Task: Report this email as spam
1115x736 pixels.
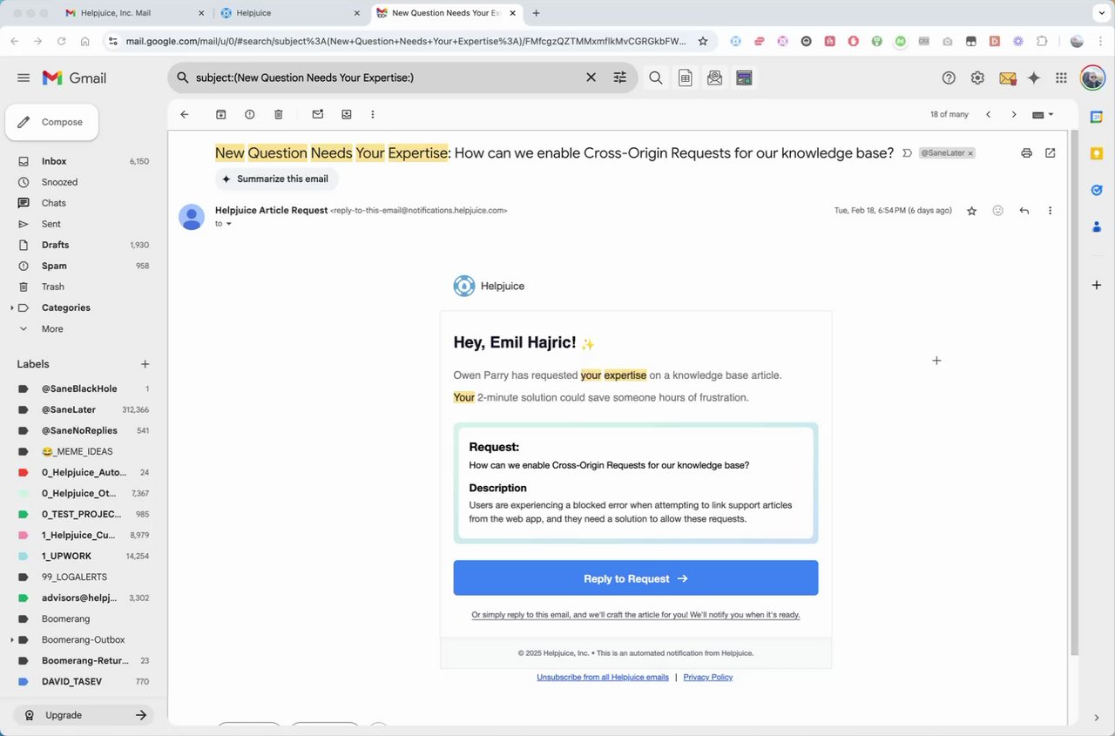Action: coord(250,114)
